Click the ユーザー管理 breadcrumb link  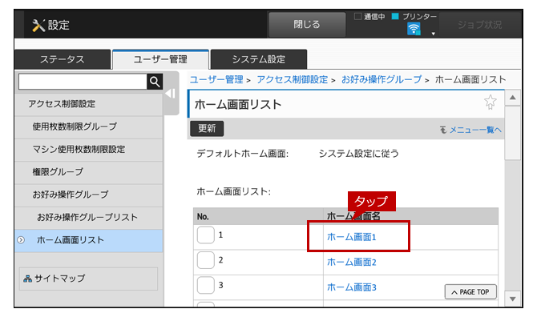click(x=216, y=80)
